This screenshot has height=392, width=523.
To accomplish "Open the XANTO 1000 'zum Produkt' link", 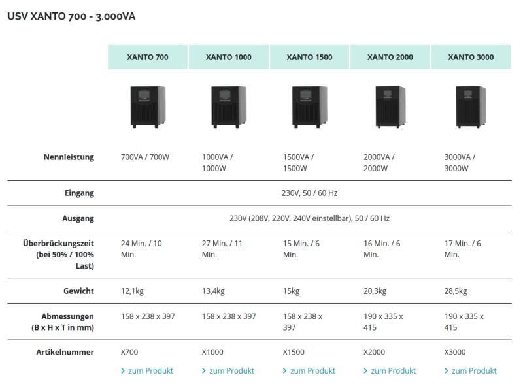I will pyautogui.click(x=228, y=370).
